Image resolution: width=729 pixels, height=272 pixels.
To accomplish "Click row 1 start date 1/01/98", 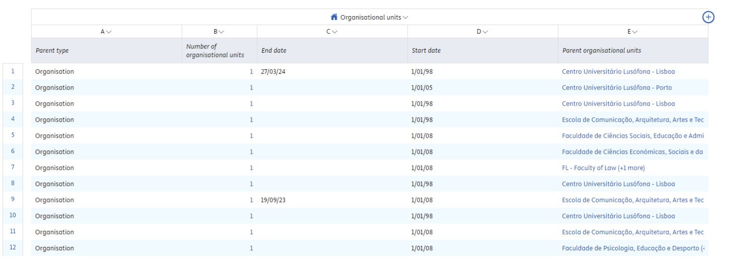I will (x=422, y=71).
